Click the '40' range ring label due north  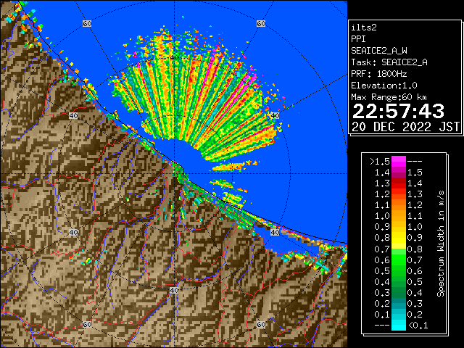pyautogui.click(x=174, y=57)
